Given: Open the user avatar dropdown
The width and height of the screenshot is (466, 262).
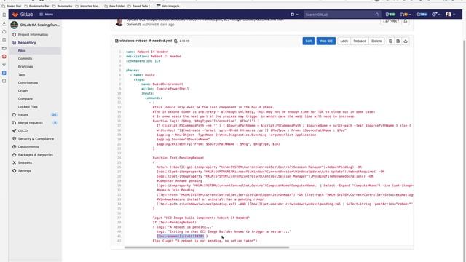Looking at the screenshot, I should pyautogui.click(x=450, y=15).
